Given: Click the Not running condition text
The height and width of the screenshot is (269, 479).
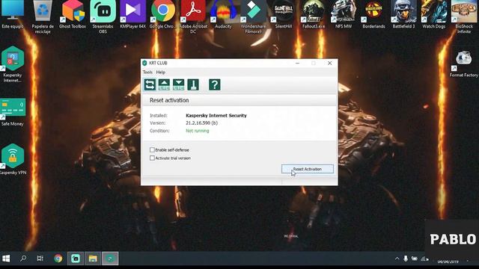Looking at the screenshot, I should (198, 131).
